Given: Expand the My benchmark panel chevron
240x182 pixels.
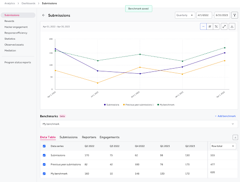Looking at the screenshot, I should (233, 124).
